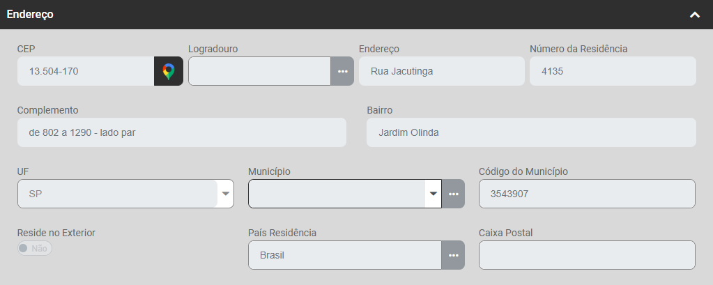713x285 pixels.
Task: Click the Município combo box text area
Action: click(337, 194)
